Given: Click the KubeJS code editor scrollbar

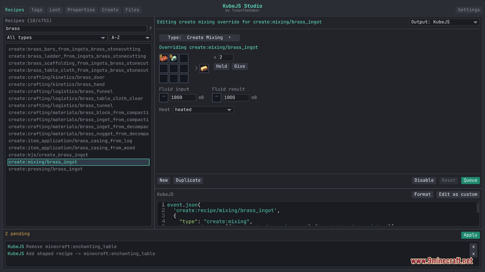Looking at the screenshot, I should [x=478, y=208].
